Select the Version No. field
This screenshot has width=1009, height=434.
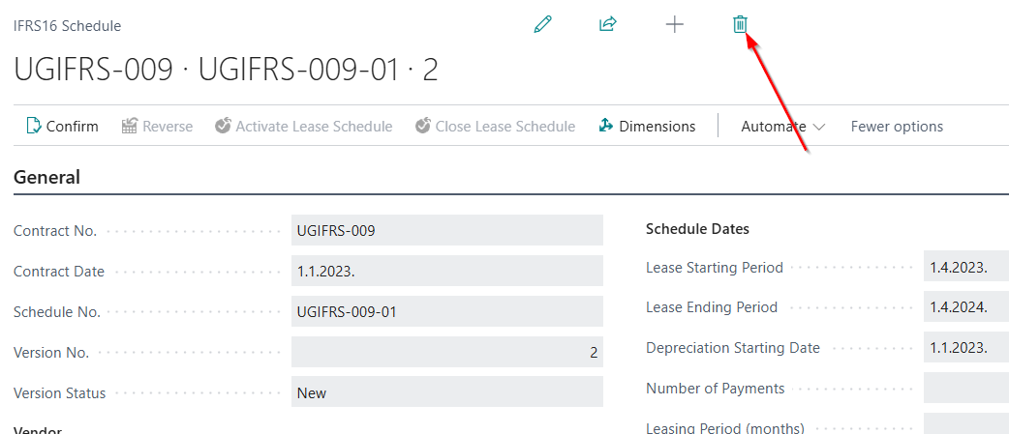point(447,353)
